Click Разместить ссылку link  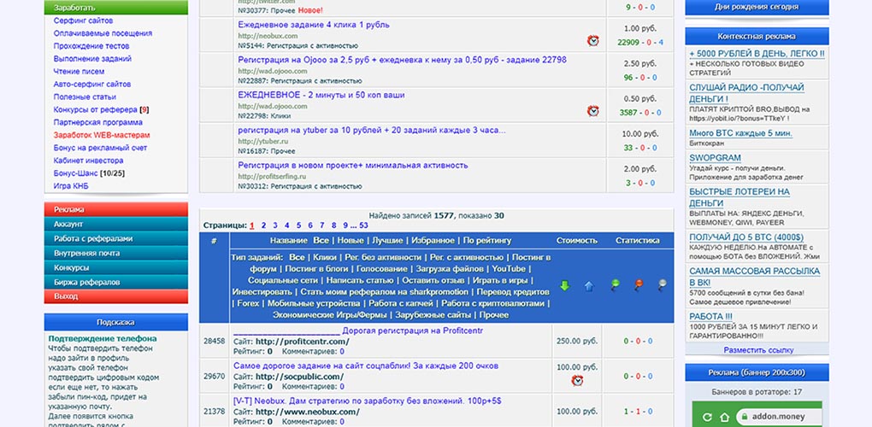758,350
